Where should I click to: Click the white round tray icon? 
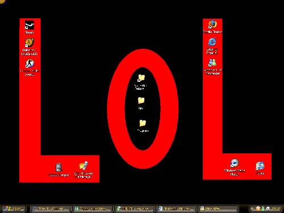tap(268, 208)
